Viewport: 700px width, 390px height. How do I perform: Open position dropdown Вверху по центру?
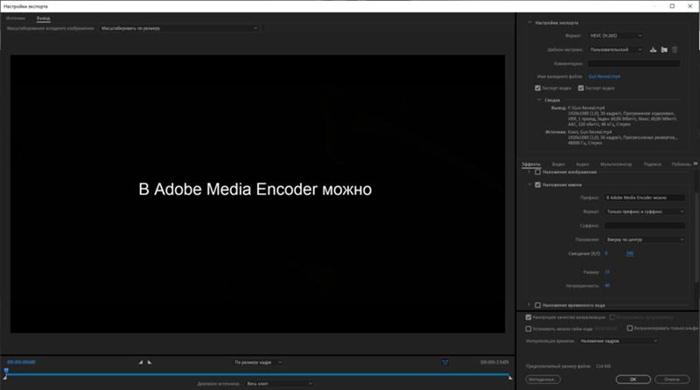(x=645, y=240)
